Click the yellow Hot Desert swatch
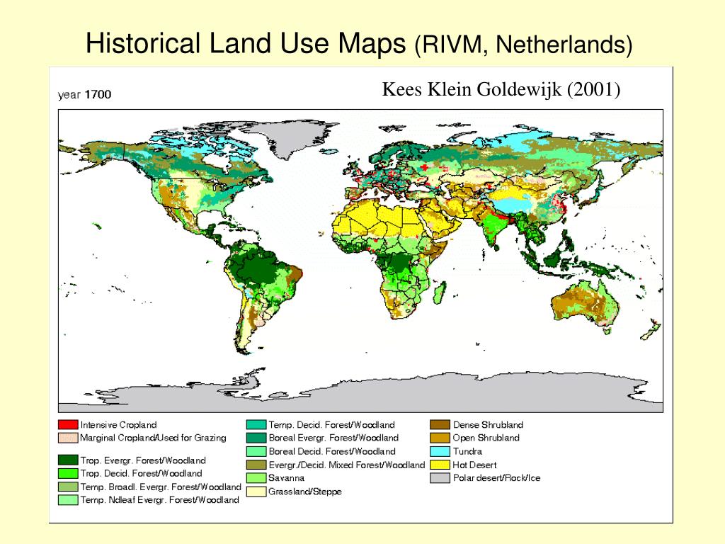This screenshot has height=544, width=725. (440, 465)
